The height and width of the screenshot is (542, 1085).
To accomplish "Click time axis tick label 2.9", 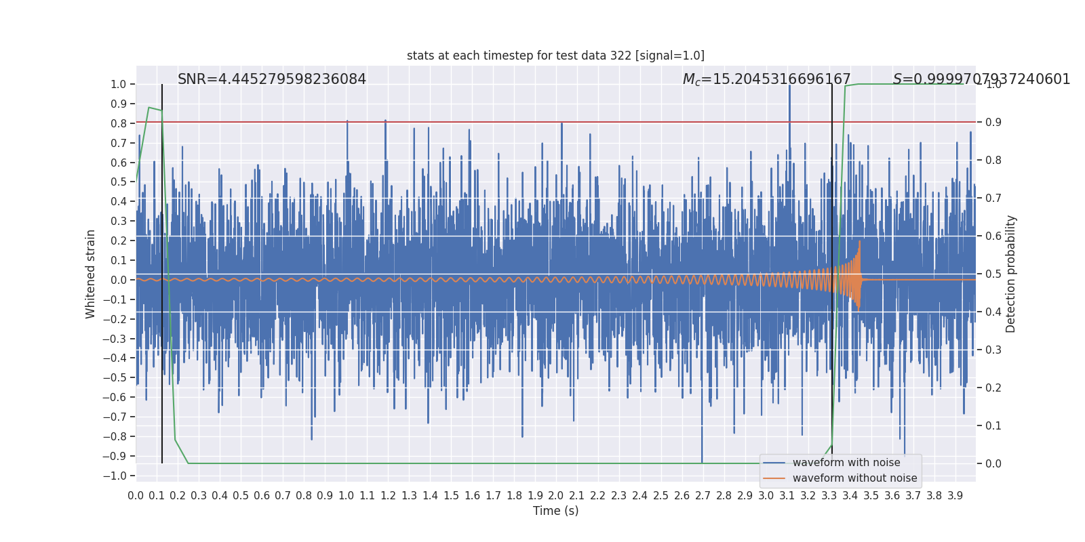I will [745, 495].
